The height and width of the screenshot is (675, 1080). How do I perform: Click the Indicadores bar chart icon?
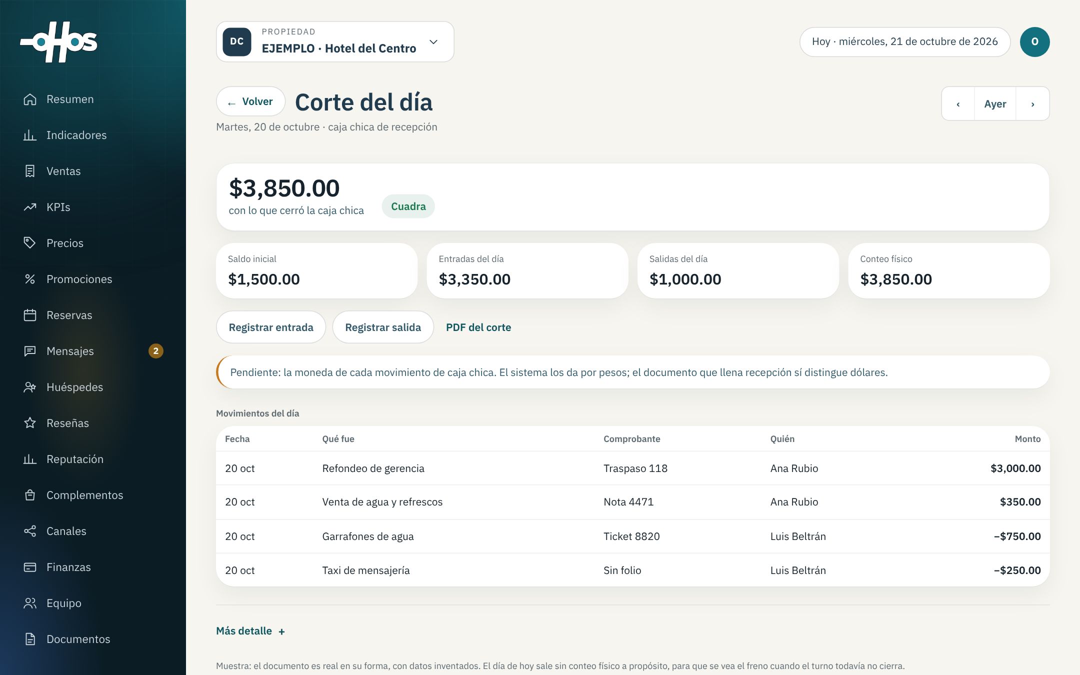[30, 135]
